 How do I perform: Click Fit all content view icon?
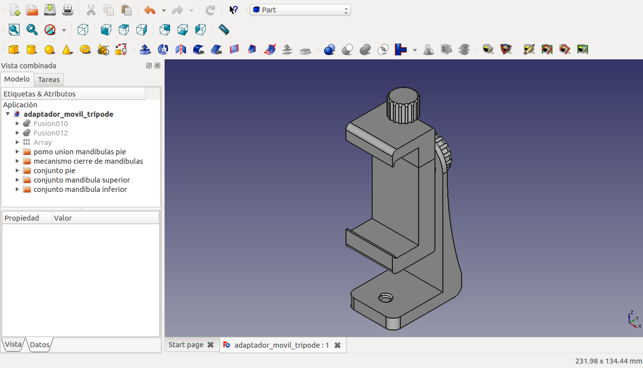click(x=14, y=30)
